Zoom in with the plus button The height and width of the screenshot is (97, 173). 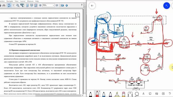40,5
